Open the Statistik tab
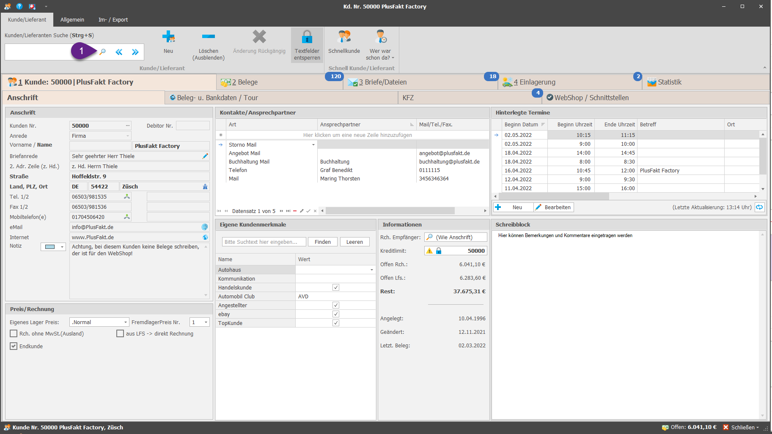 (706, 82)
